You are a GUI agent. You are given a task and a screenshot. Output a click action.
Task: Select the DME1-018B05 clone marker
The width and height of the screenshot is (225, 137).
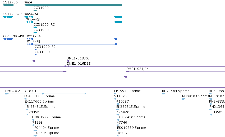68,61
